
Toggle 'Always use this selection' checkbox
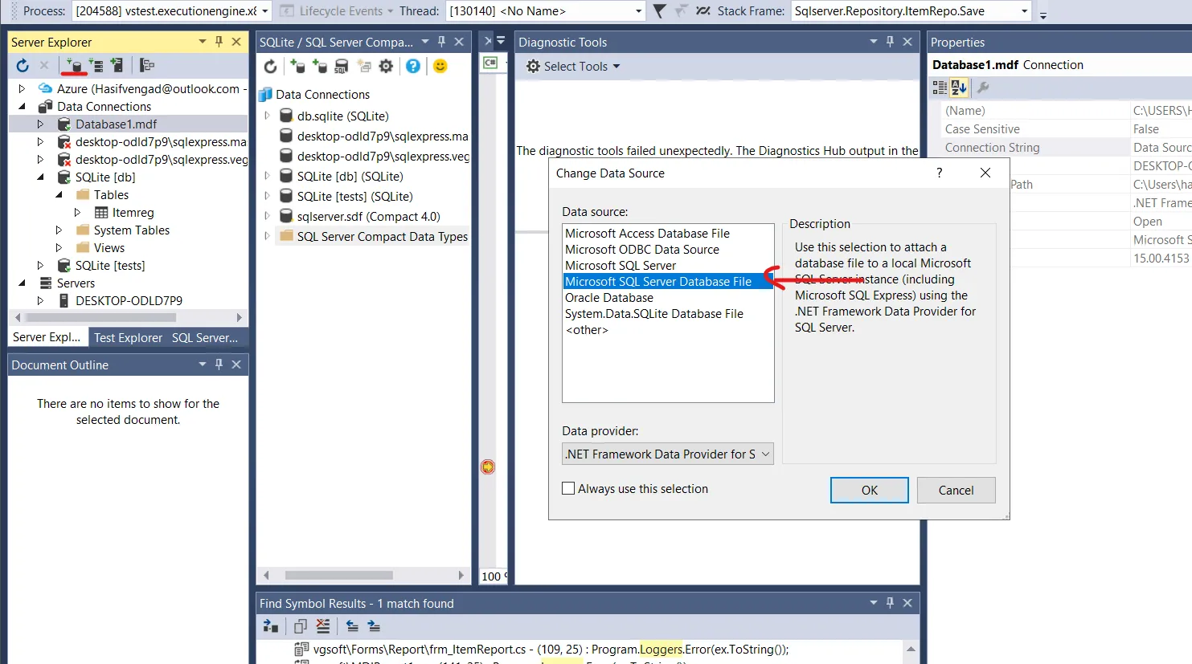click(x=569, y=488)
